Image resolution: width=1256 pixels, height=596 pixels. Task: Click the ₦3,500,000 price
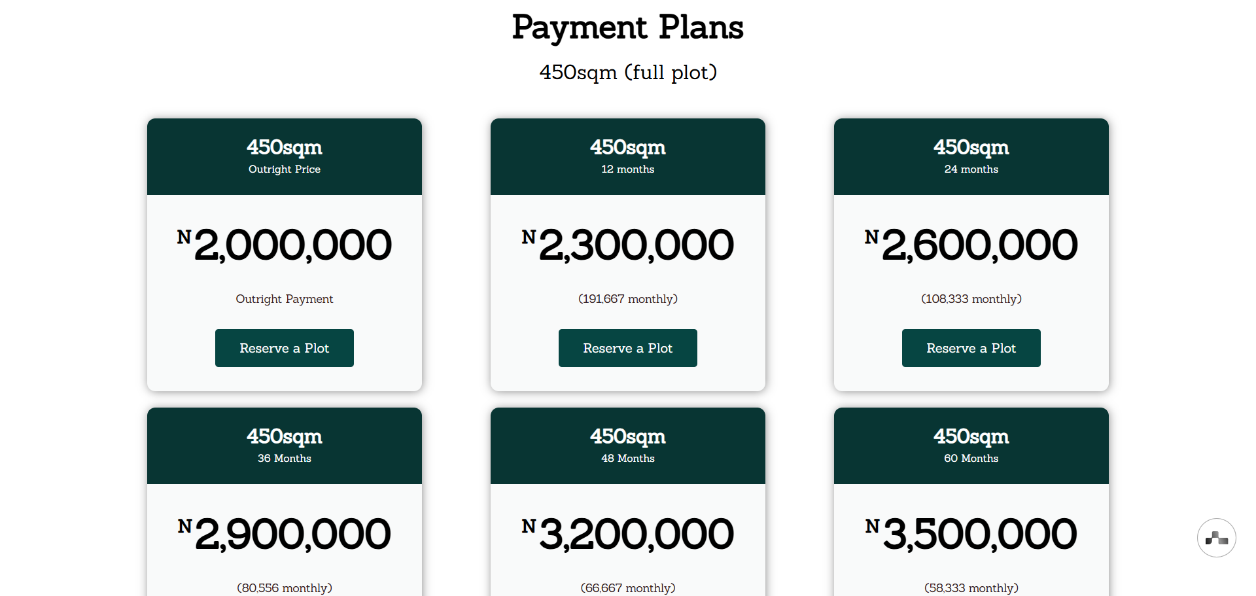point(971,534)
